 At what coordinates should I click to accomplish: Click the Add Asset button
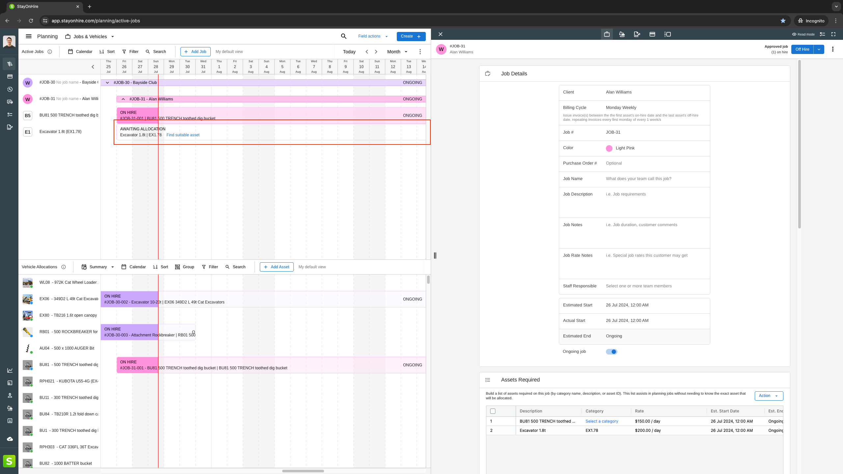point(277,267)
